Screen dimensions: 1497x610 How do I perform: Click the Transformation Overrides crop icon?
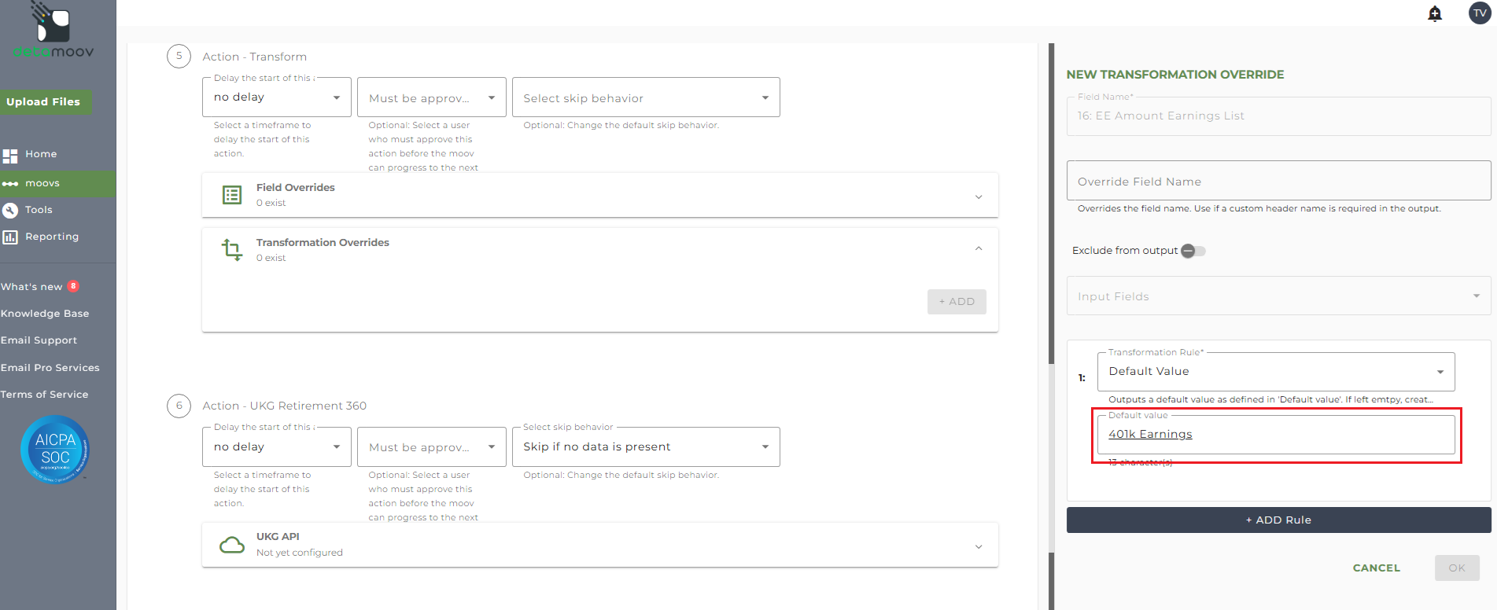click(x=232, y=250)
